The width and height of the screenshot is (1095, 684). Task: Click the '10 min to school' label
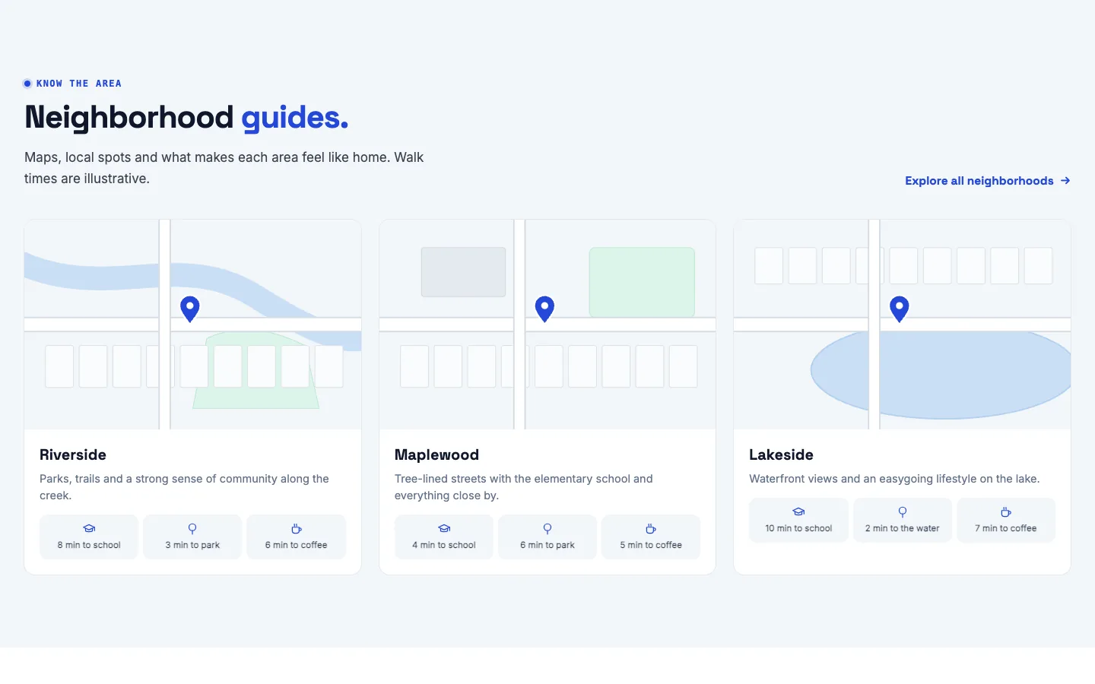coord(798,528)
